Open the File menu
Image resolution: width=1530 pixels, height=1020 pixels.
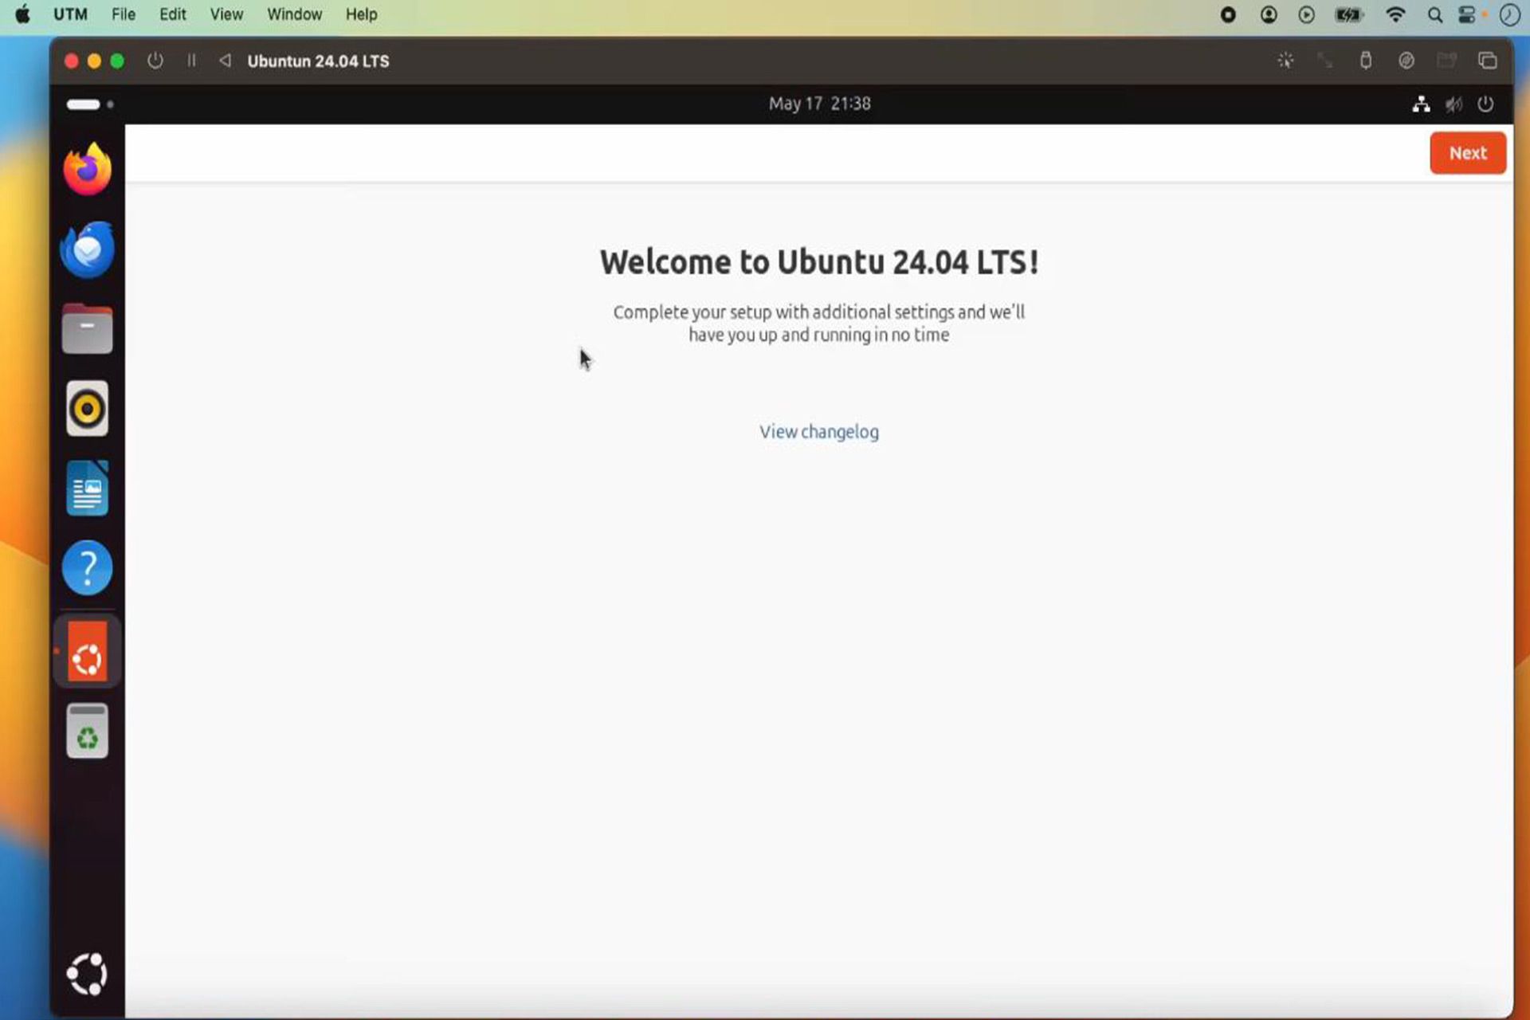point(124,14)
